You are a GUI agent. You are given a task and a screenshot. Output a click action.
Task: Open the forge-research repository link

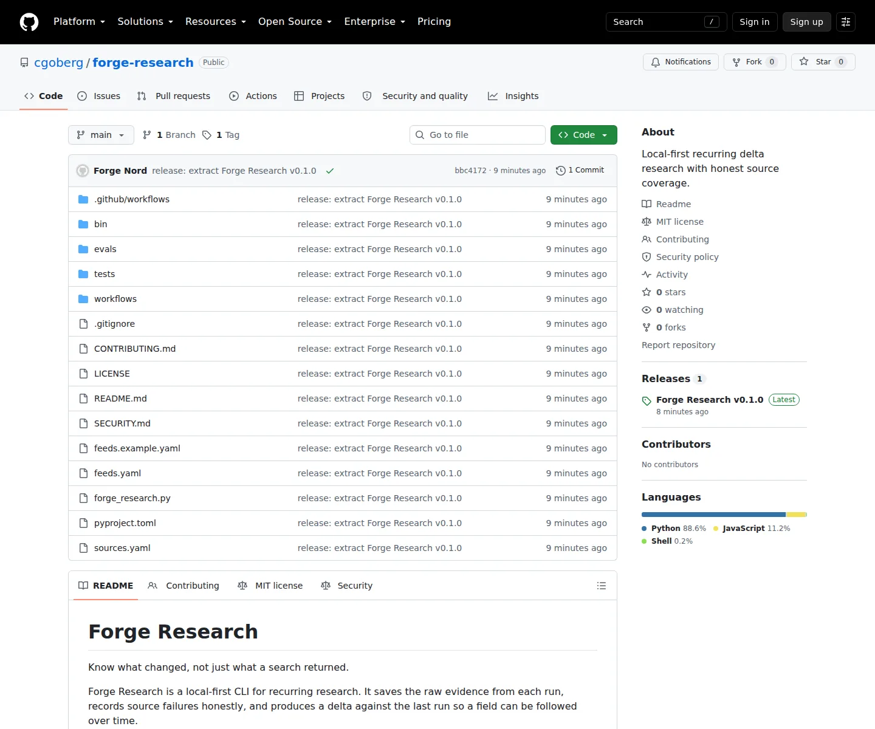[x=143, y=63]
